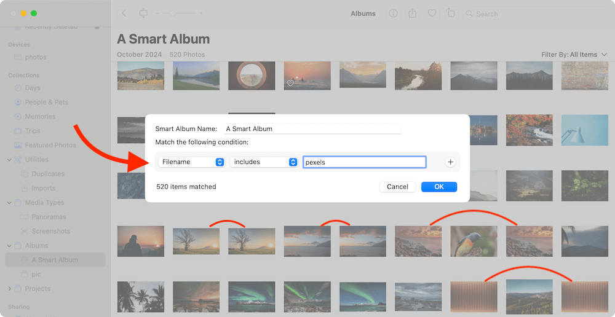Click the Featured Photos icon
This screenshot has height=317, width=615.
click(18, 145)
